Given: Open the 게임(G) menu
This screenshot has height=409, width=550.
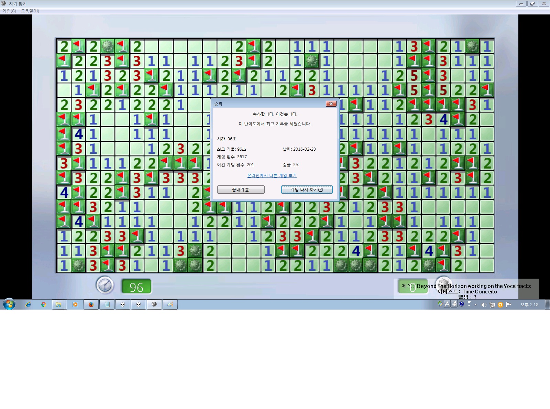Looking at the screenshot, I should pos(9,11).
